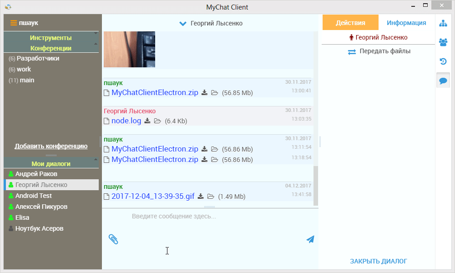This screenshot has width=455, height=273.
Task: Open folder for the 56.85 Mb zip file
Action: [214, 92]
